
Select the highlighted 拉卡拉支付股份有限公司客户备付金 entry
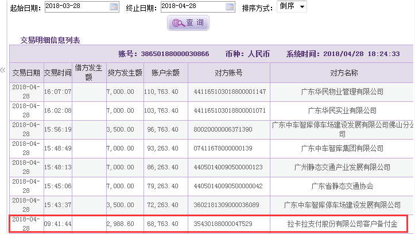point(343,224)
